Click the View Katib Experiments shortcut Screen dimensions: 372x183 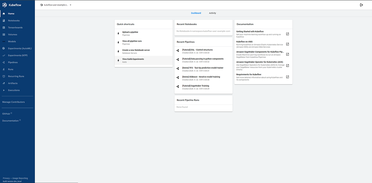(x=144, y=60)
